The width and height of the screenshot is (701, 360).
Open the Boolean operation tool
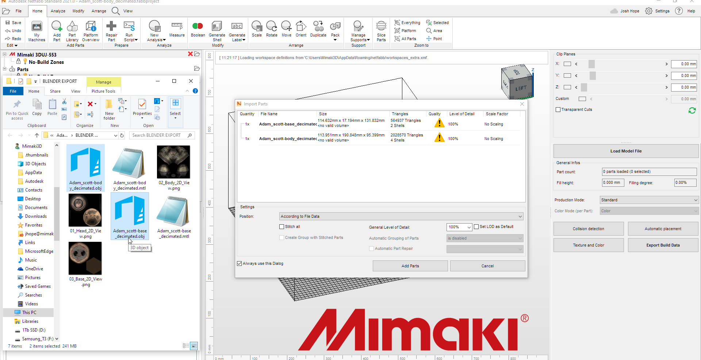click(198, 29)
